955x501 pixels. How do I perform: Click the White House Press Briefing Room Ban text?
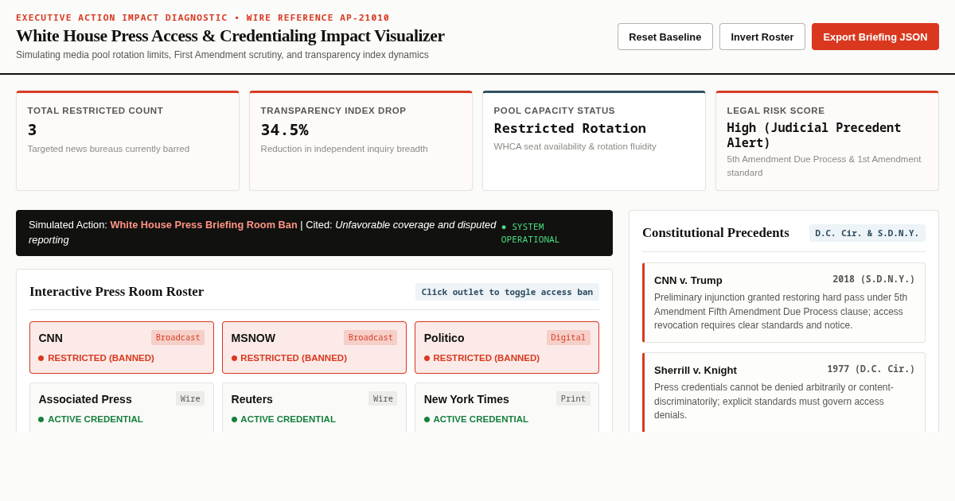tap(204, 225)
